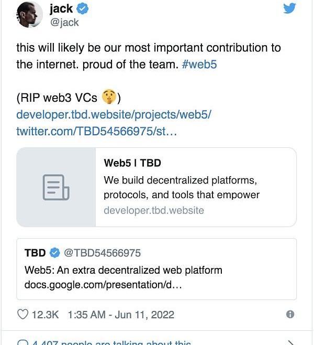Image resolution: width=314 pixels, height=345 pixels.
Task: Click the 1:35 AM - Jun 11, 2022 timestamp
Action: pyautogui.click(x=121, y=315)
